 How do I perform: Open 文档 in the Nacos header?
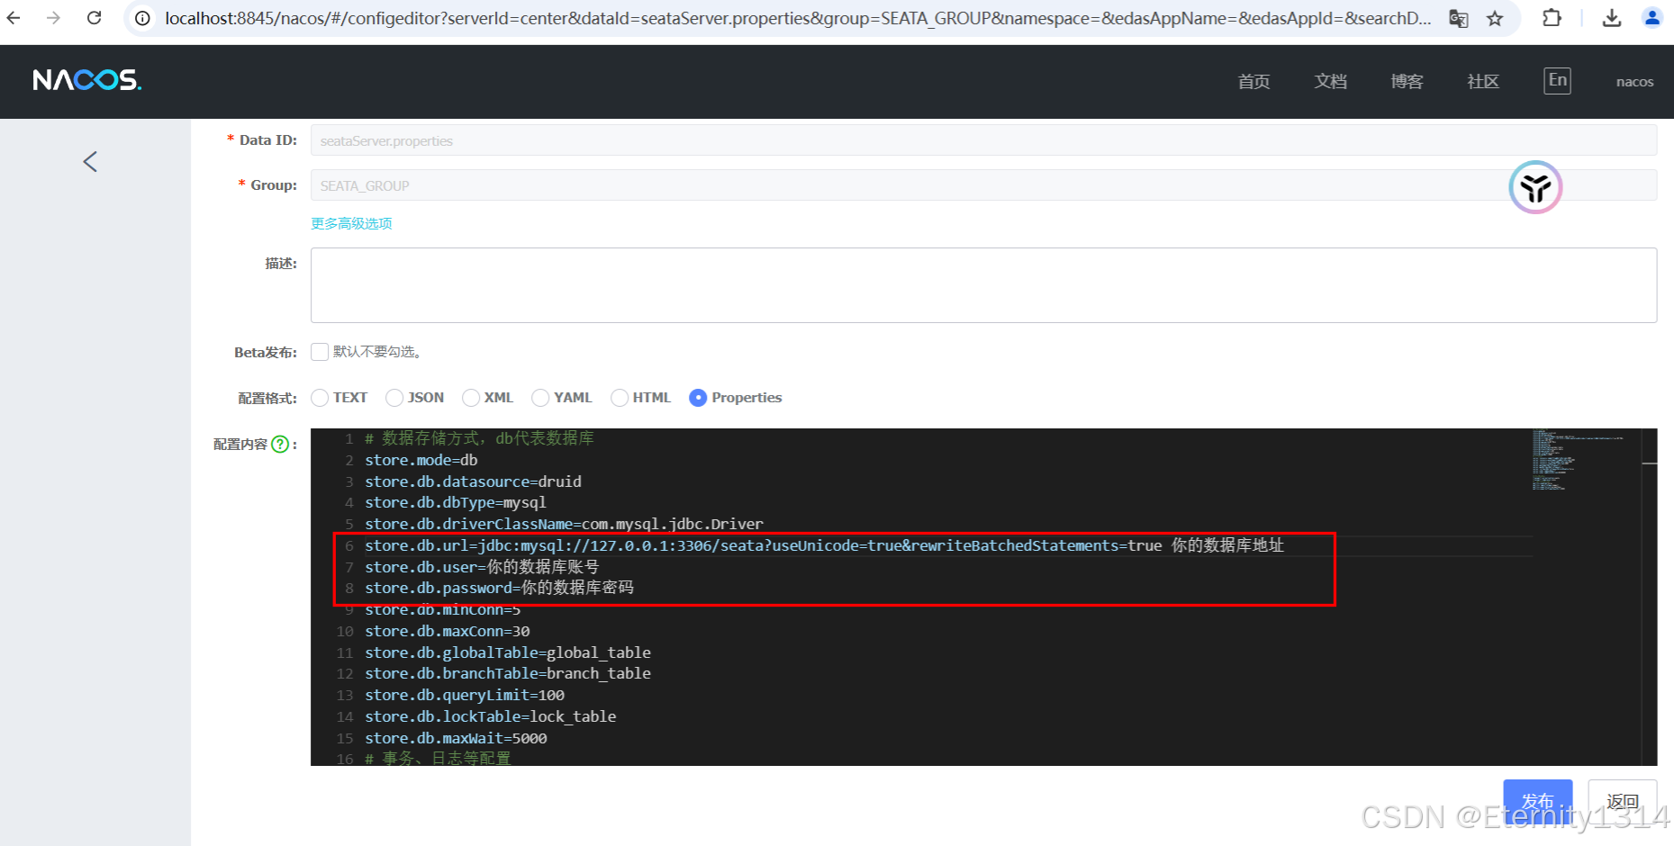tap(1330, 82)
